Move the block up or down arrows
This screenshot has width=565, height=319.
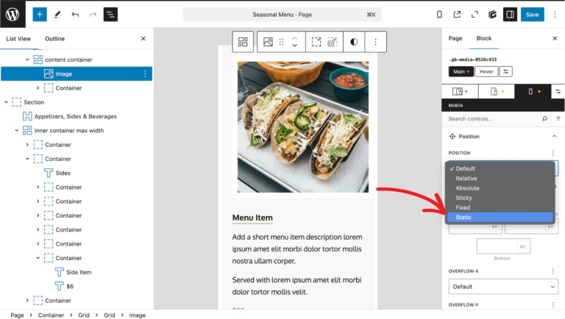pos(295,42)
